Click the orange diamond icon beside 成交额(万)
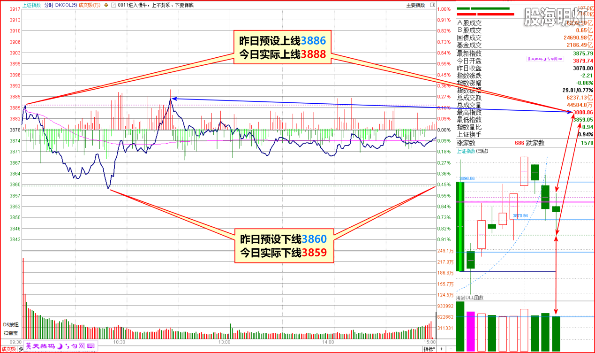Screen dimensions: 595x353 pos(105,5)
